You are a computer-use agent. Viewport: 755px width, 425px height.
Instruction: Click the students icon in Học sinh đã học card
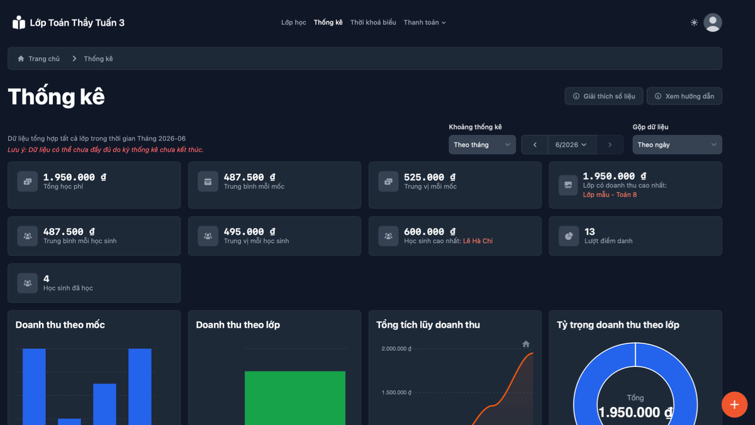pyautogui.click(x=28, y=283)
